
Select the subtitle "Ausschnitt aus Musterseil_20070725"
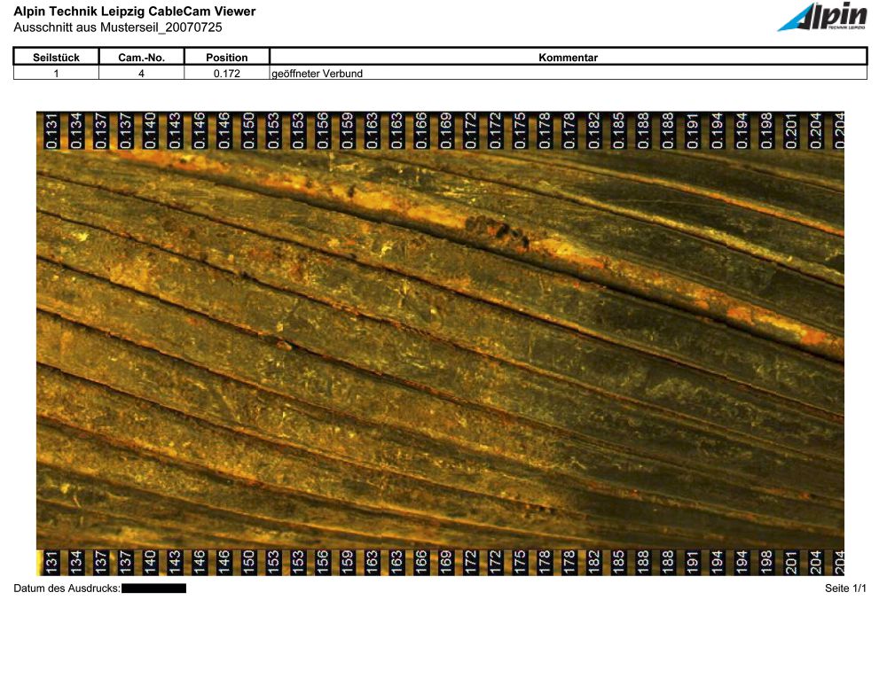pyautogui.click(x=118, y=27)
